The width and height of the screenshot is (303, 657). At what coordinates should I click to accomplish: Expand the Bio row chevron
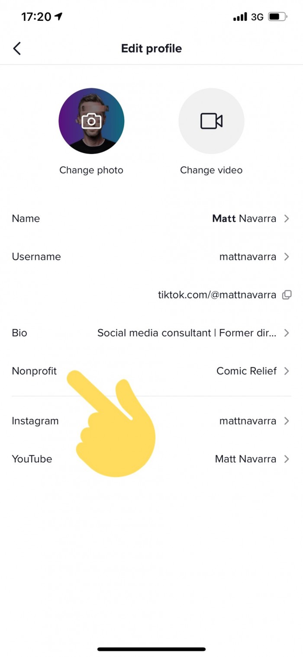tap(287, 333)
